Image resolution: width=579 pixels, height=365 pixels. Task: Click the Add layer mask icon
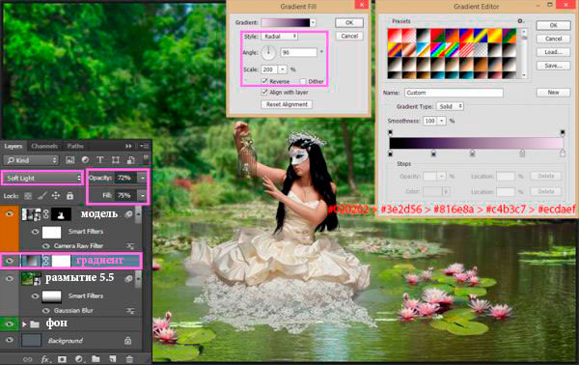point(62,359)
